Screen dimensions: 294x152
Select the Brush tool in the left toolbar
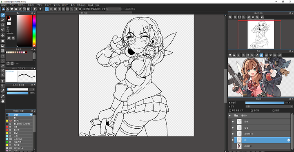click(2, 15)
